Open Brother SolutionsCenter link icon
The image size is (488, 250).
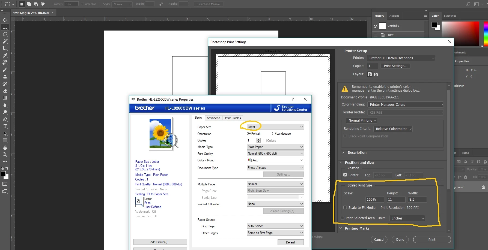pyautogui.click(x=291, y=108)
